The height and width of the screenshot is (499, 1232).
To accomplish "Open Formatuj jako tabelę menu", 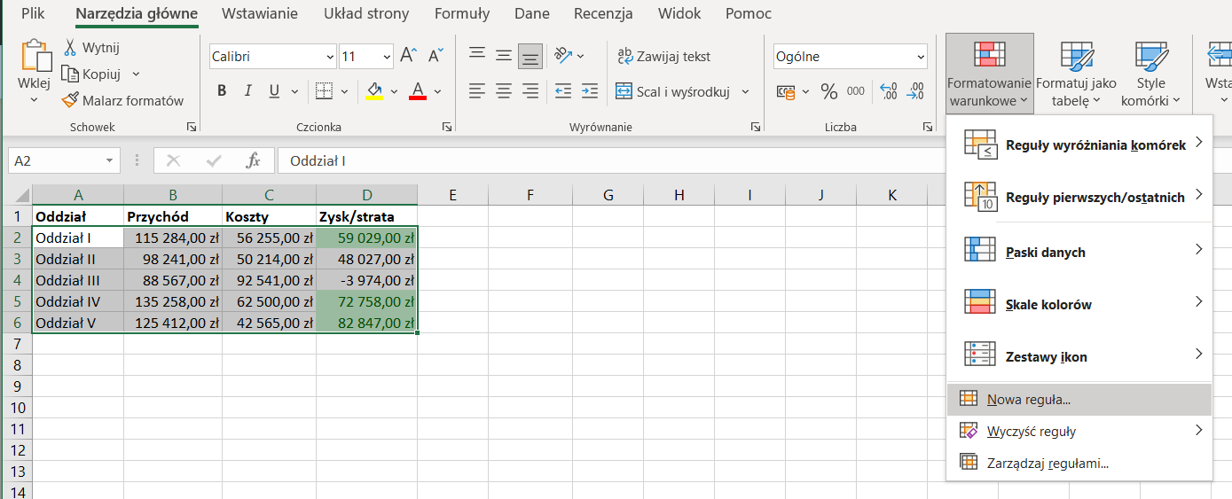I will 1076,74.
